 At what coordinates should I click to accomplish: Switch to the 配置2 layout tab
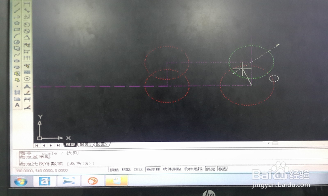(x=102, y=144)
